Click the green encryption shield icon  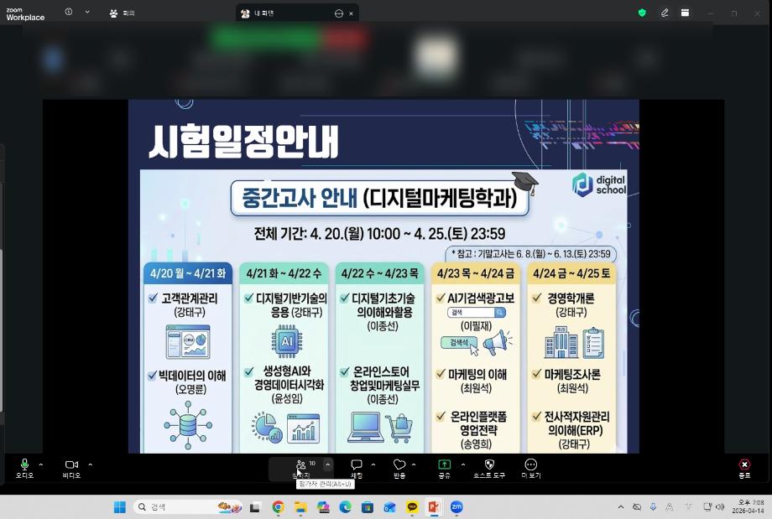coord(643,13)
